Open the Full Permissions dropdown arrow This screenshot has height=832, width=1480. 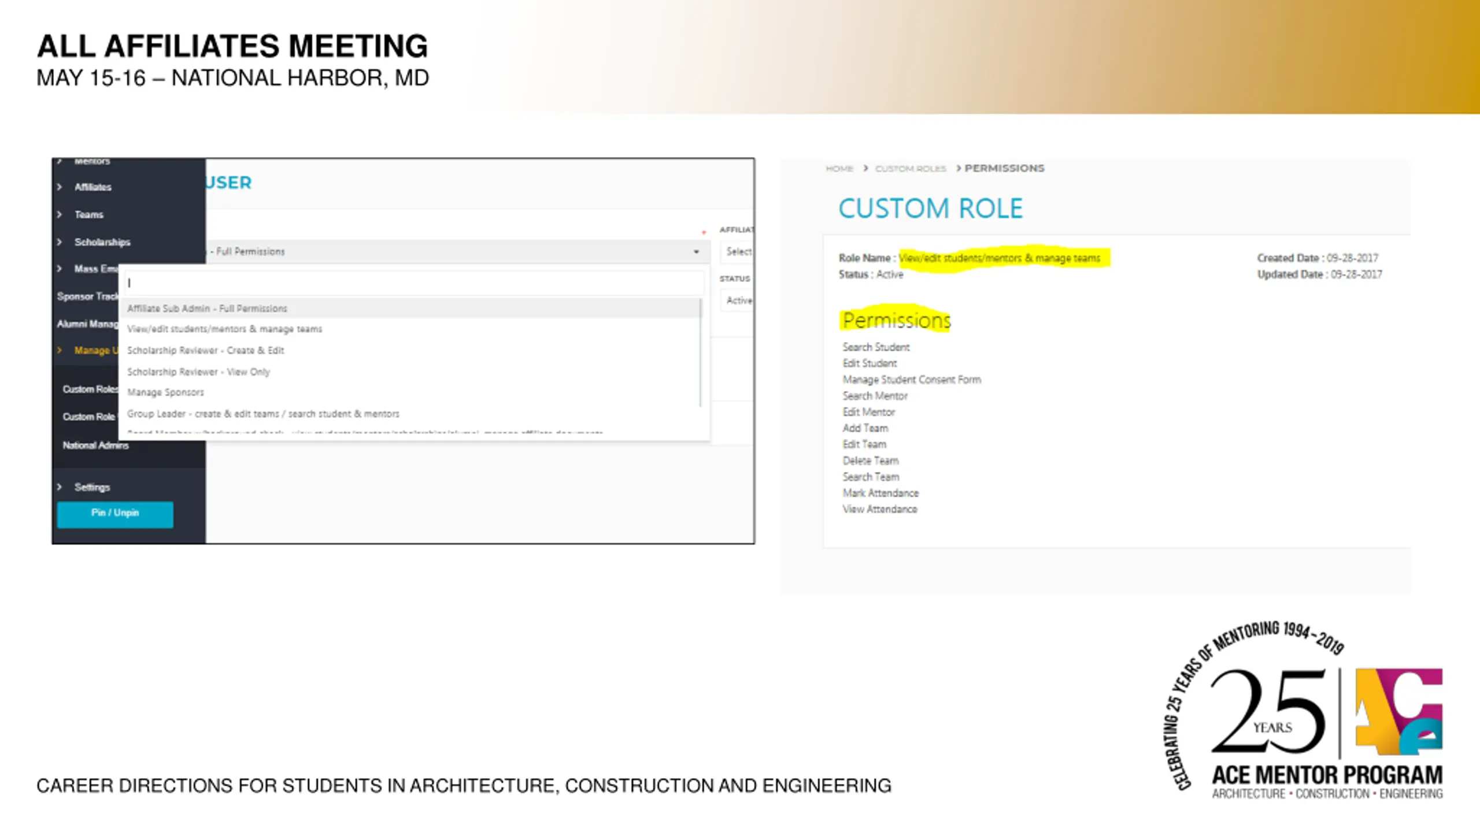(x=696, y=252)
